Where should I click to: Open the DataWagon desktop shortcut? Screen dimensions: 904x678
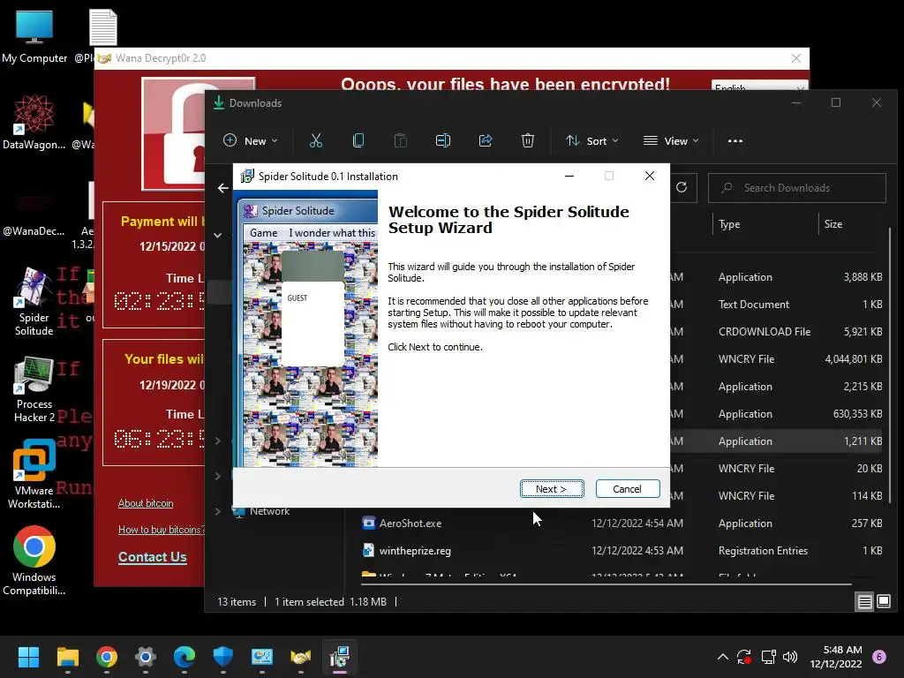click(34, 122)
